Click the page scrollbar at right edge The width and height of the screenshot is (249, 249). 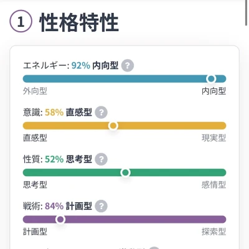click(246, 12)
